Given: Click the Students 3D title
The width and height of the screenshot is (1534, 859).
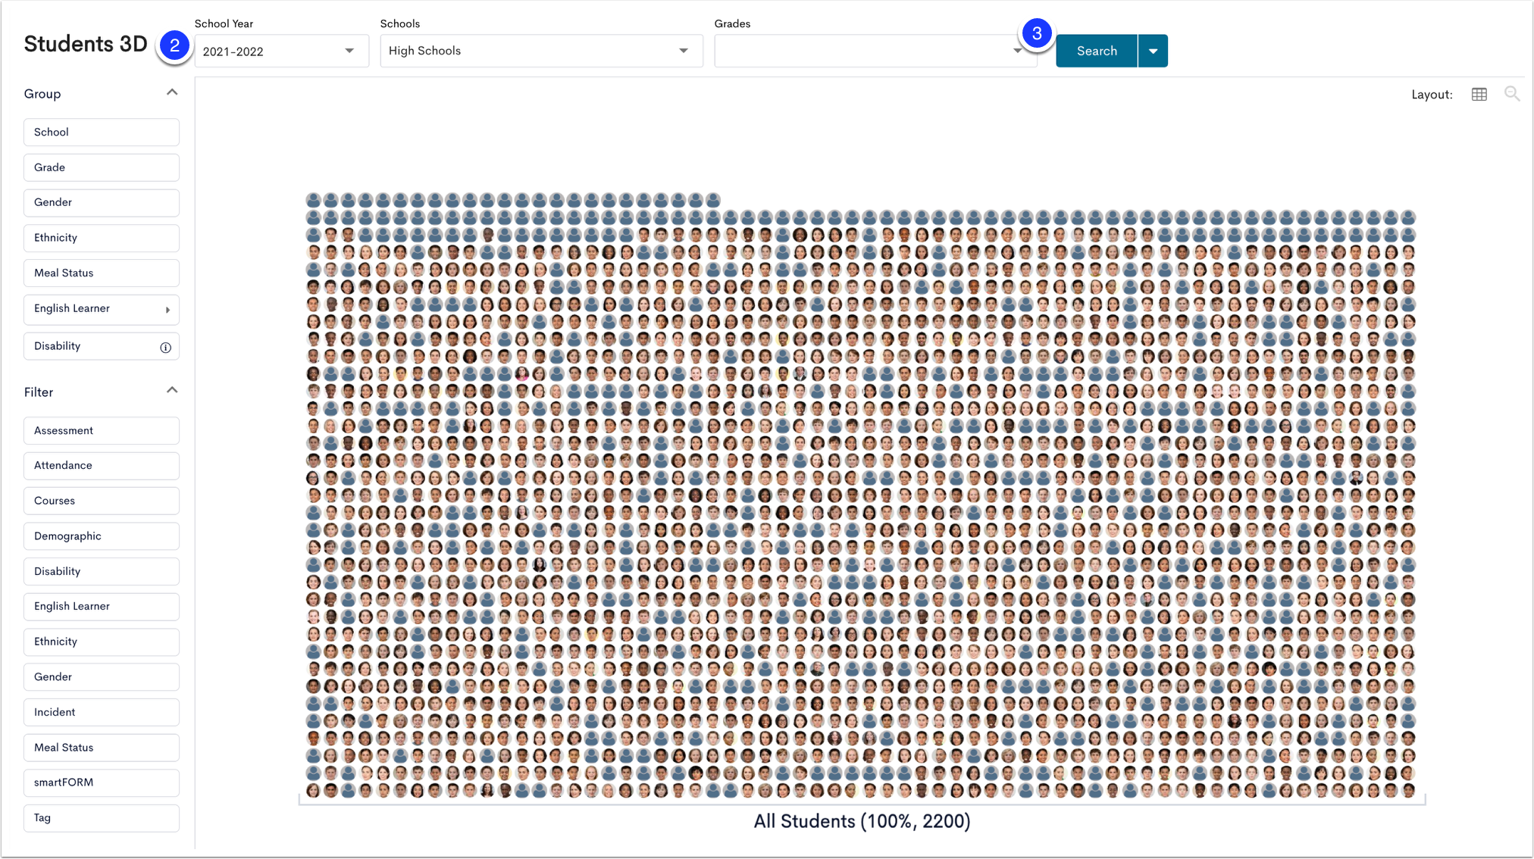Looking at the screenshot, I should click(86, 44).
